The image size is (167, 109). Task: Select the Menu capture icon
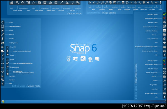coord(28,3)
